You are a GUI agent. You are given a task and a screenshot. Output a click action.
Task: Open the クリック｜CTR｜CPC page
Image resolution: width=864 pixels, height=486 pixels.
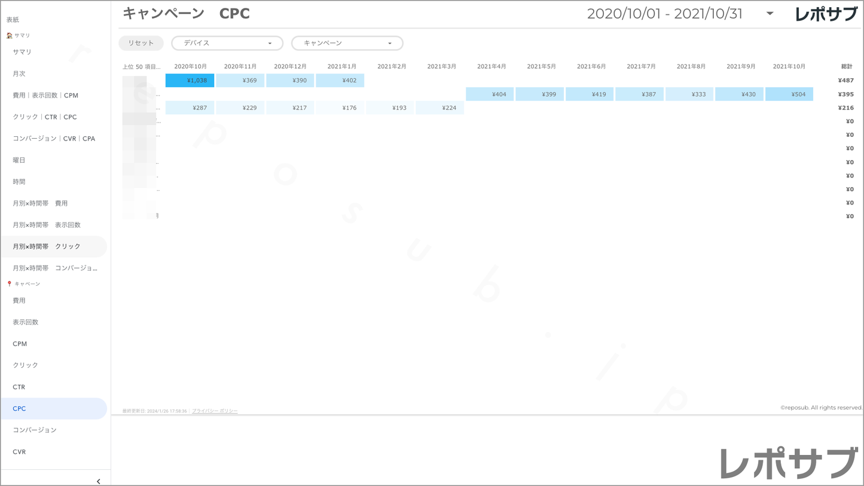(x=45, y=117)
